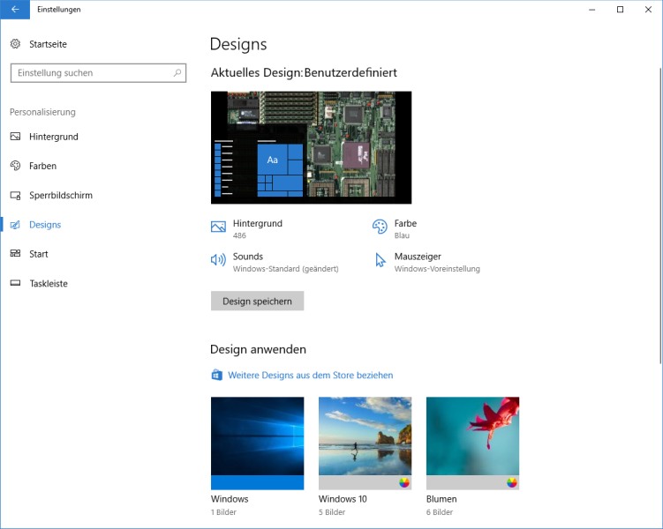Click the color wheel on Windows 10 design

pyautogui.click(x=404, y=482)
